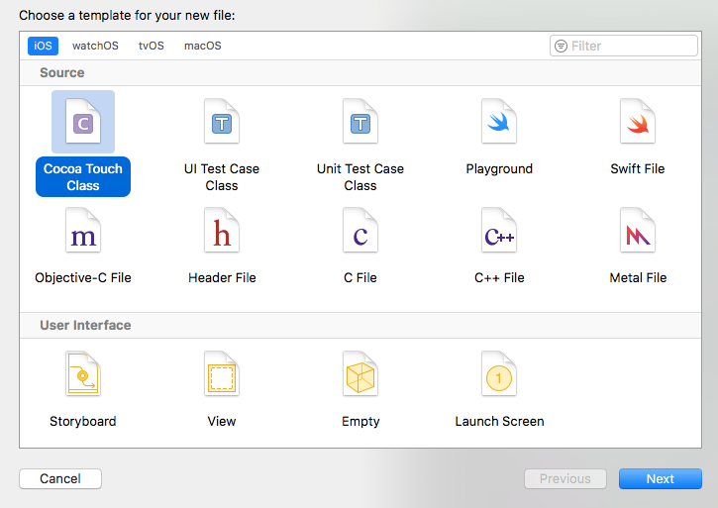The height and width of the screenshot is (508, 718).
Task: Open the tvOS platform tab
Action: 152,46
